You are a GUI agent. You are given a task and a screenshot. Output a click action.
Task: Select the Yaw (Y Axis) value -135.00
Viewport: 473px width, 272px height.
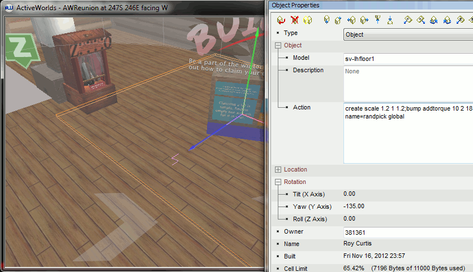(x=354, y=207)
